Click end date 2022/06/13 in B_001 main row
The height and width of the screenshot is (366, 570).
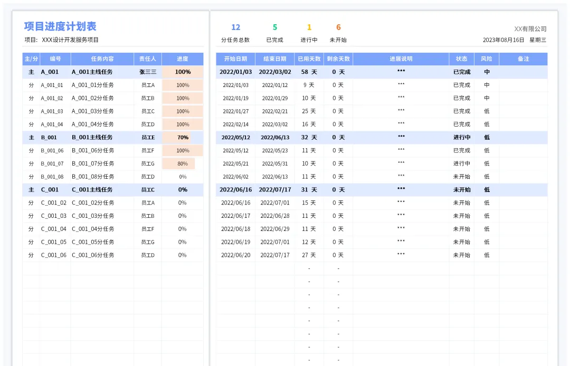(275, 137)
